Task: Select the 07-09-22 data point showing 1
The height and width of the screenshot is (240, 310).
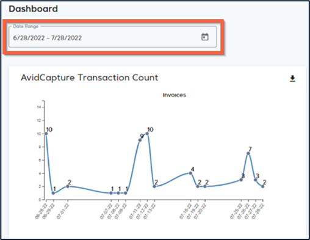Action: (126, 193)
